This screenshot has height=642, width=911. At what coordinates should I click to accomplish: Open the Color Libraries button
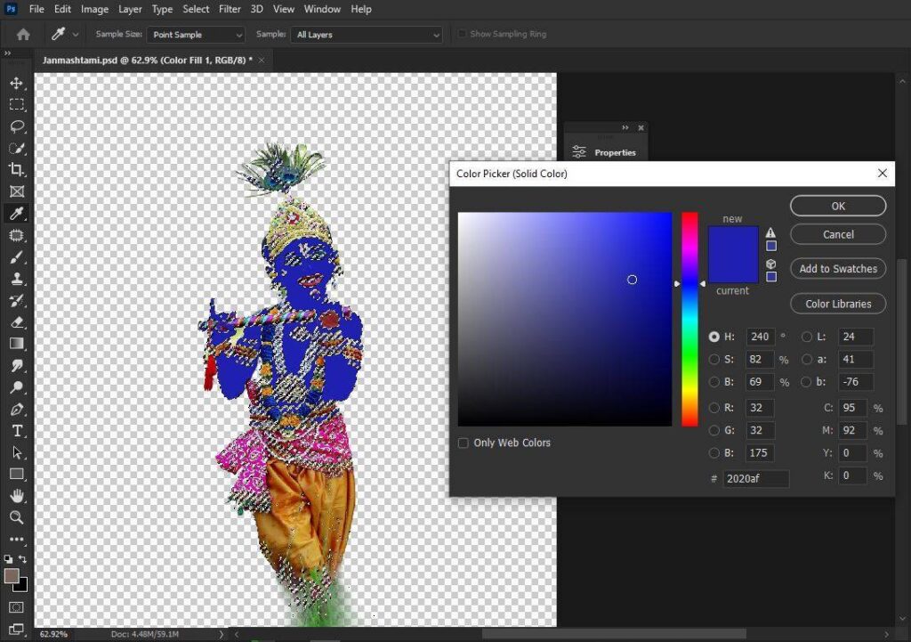coord(838,304)
